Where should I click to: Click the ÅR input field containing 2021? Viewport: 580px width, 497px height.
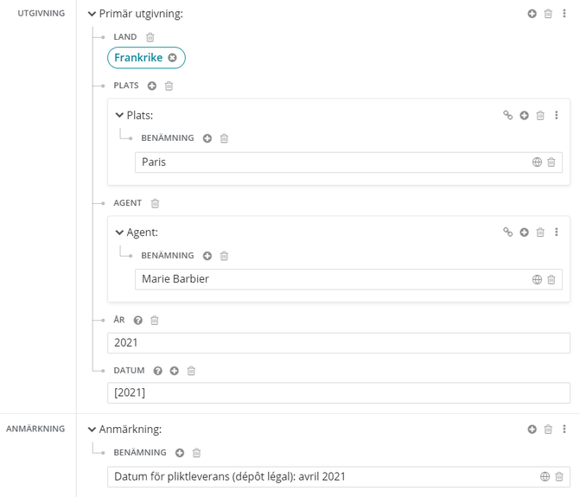(337, 343)
